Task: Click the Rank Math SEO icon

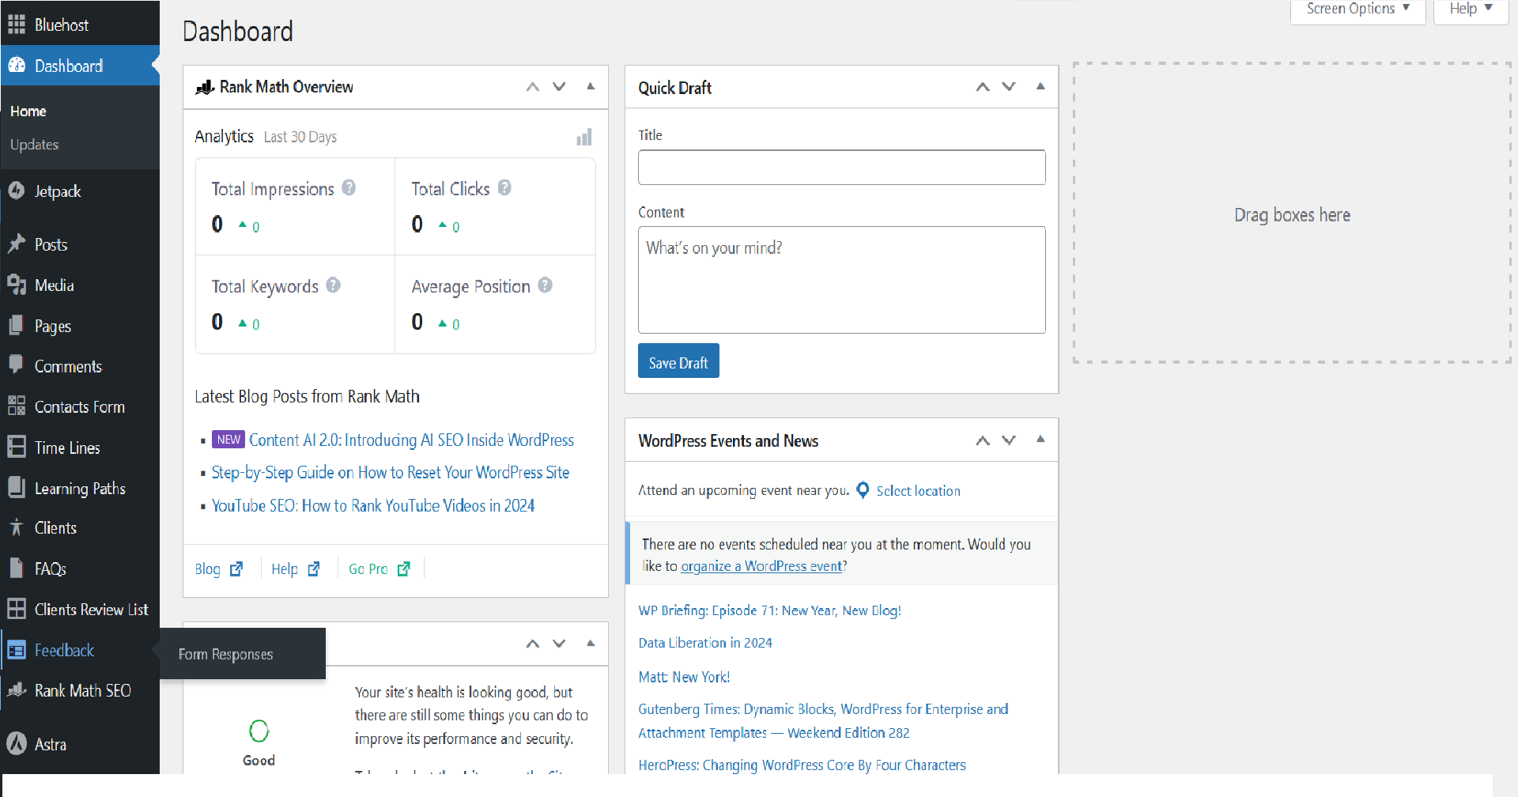Action: [x=17, y=690]
